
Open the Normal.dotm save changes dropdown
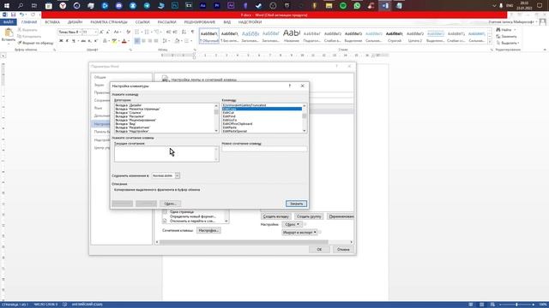pos(178,175)
